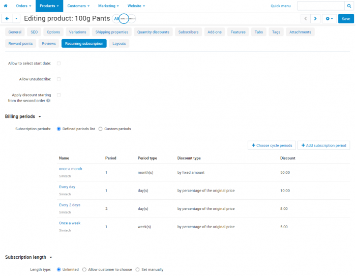Enable Allow to select start date
The height and width of the screenshot is (276, 356).
59,64
